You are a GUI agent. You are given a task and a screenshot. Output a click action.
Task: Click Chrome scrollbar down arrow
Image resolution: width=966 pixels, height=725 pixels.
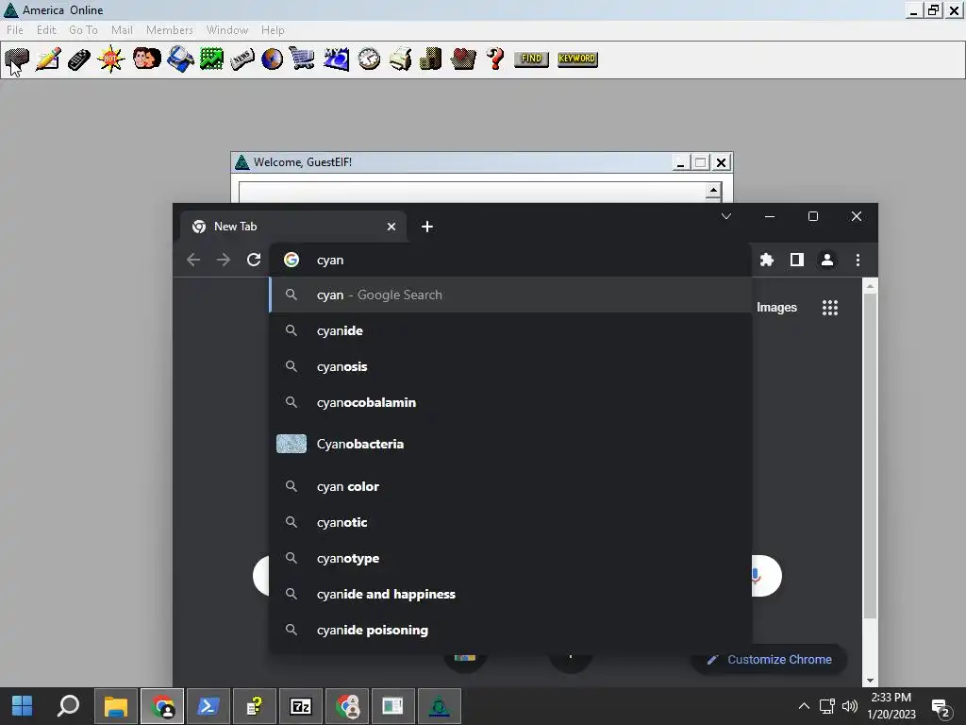click(870, 681)
